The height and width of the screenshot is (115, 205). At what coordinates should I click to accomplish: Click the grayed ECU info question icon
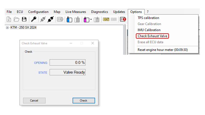pos(60,20)
